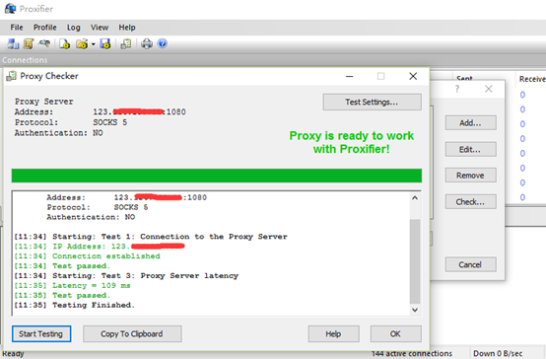
Task: Click OK button in Proxy Checker
Action: 395,334
